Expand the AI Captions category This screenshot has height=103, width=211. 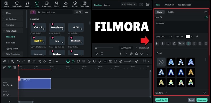click(13, 19)
